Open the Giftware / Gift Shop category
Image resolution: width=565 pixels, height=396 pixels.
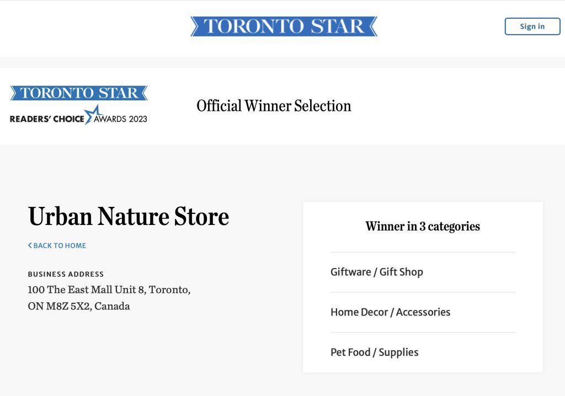coord(376,272)
